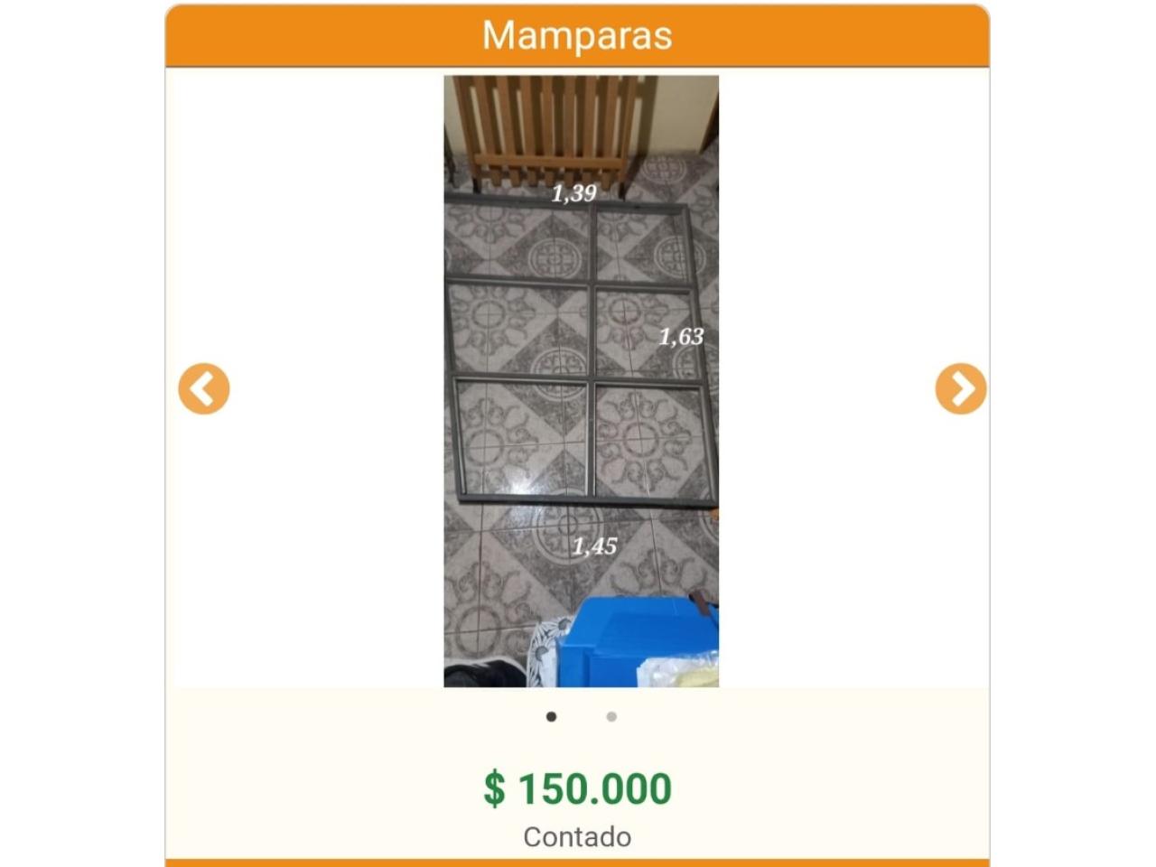This screenshot has width=1156, height=867.
Task: Tap the 1,45 measurement label
Action: tap(594, 545)
